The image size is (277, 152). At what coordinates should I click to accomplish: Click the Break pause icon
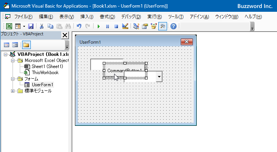(107, 27)
